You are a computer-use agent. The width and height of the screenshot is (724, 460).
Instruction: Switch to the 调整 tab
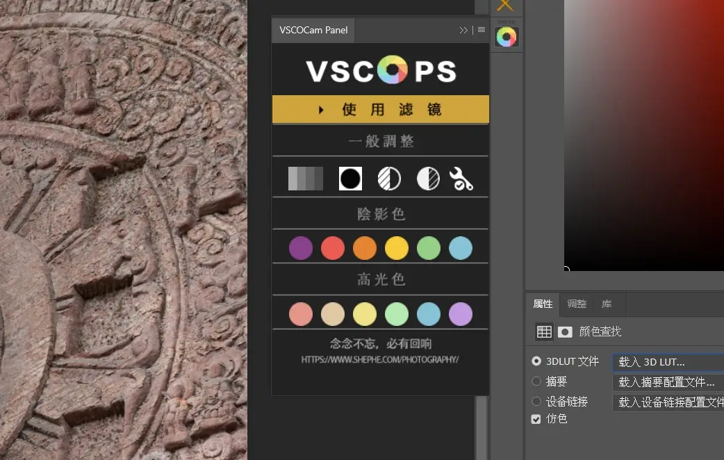(x=577, y=304)
